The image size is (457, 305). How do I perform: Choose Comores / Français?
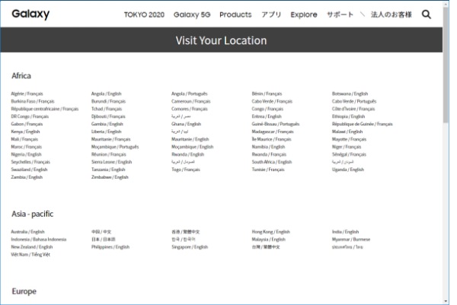coord(190,109)
